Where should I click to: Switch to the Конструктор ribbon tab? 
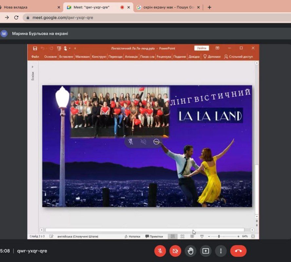[x=99, y=57]
